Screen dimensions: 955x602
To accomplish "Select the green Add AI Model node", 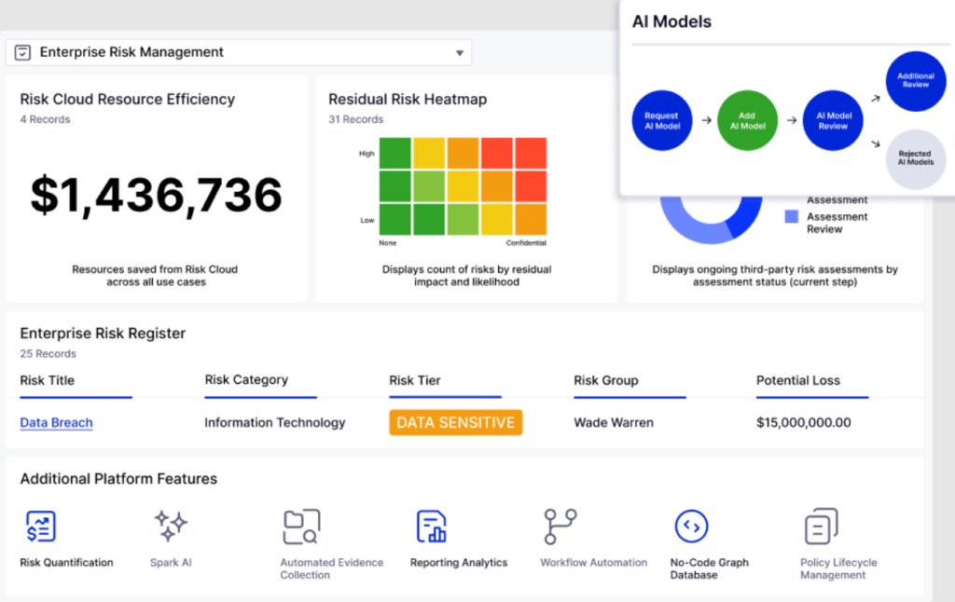I will [x=747, y=121].
